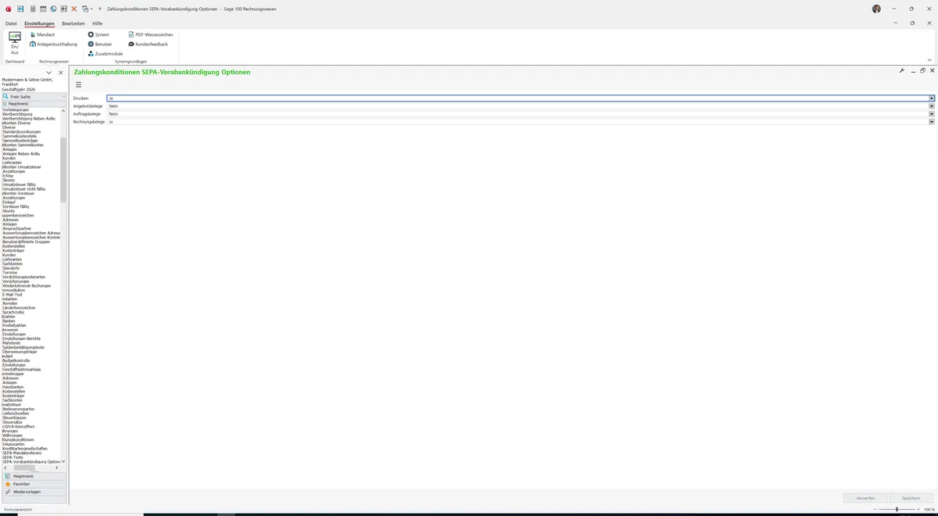Open Anlagenbuchhaltung settings
Screen dimensions: 938x516
(x=53, y=44)
